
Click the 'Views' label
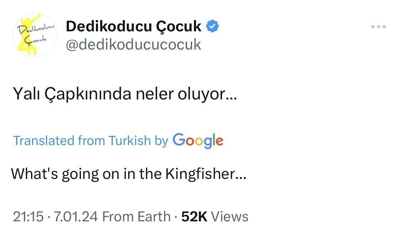pos(230,216)
